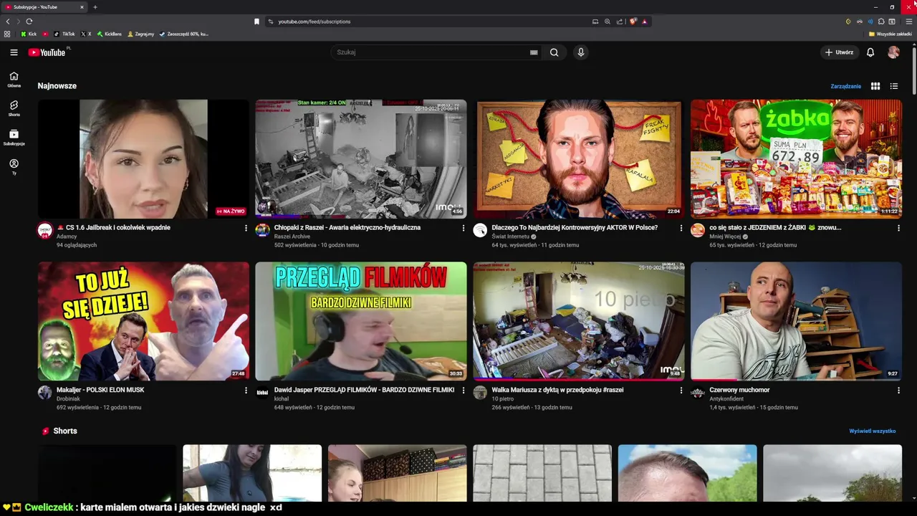Open the Ty sidebar section
The width and height of the screenshot is (917, 516).
click(14, 167)
